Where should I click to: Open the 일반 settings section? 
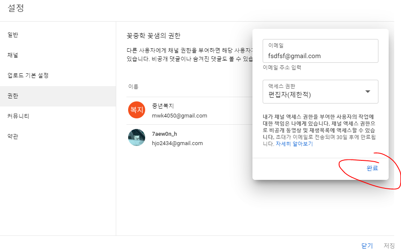[58, 35]
